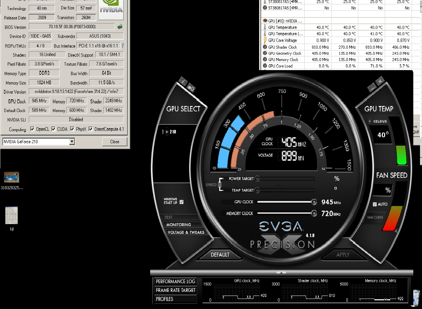
Task: Click the 486.0 MHz Shader Clock cell
Action: click(x=398, y=47)
